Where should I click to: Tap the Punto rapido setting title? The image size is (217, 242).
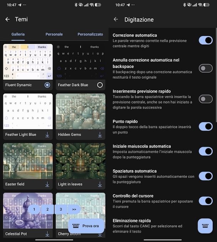pos(125,122)
